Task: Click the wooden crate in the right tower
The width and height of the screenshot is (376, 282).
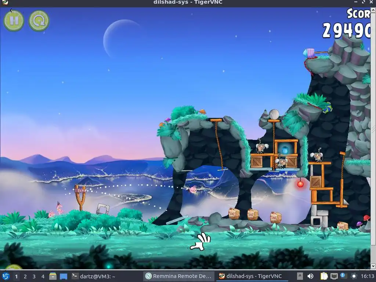Action: click(315, 182)
